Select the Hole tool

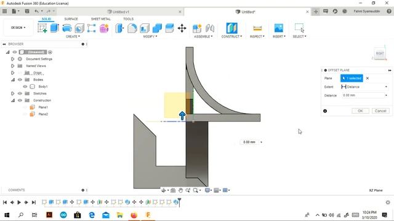click(x=79, y=28)
